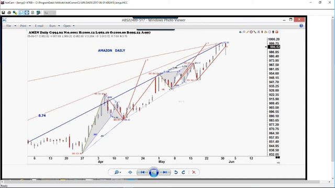
Task: Expand the Burn dropdown arrow
Action: click(x=59, y=26)
